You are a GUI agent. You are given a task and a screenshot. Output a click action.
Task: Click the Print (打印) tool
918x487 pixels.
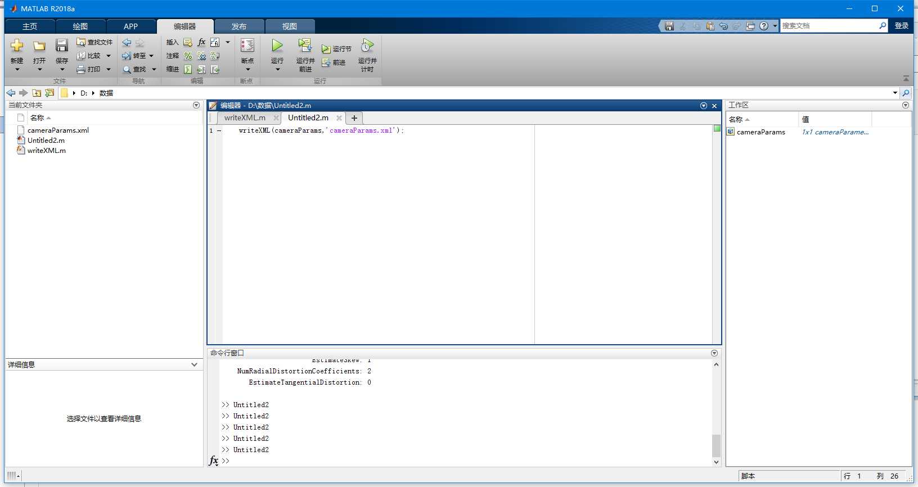click(x=88, y=69)
